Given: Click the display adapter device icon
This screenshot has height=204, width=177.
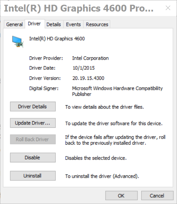Looking at the screenshot, I should (18, 42).
